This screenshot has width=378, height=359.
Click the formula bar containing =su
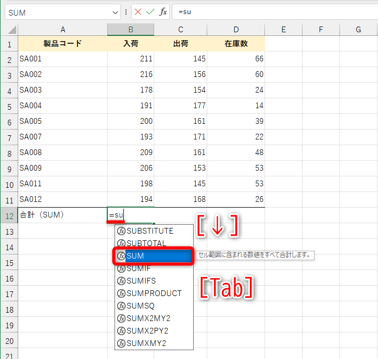point(275,12)
